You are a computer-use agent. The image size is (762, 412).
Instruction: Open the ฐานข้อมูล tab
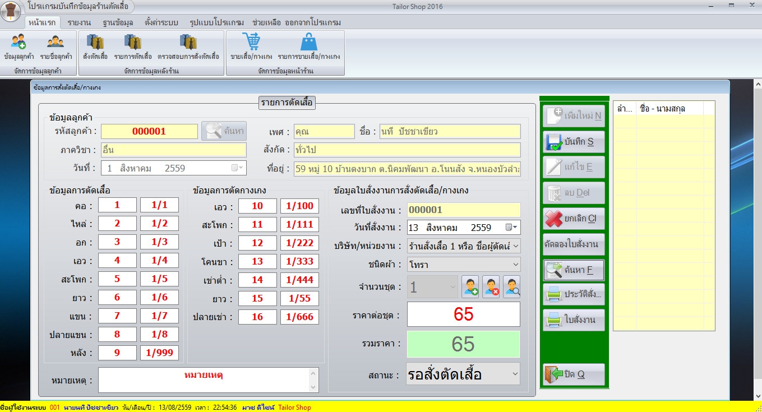tap(118, 22)
